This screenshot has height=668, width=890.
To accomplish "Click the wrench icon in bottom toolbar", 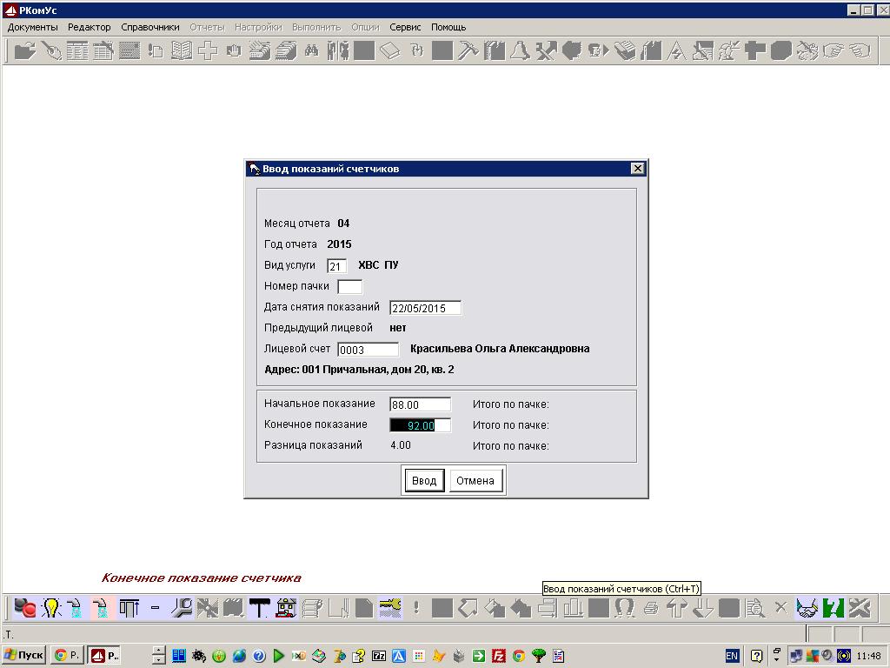I will pos(182,608).
